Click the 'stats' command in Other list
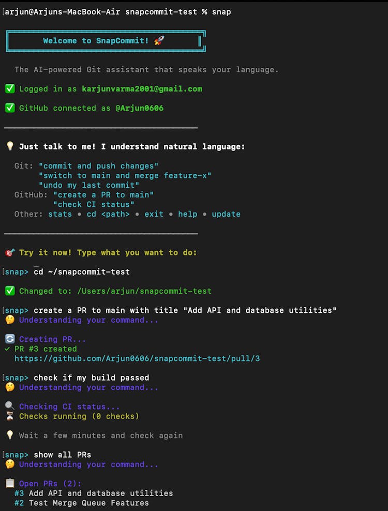 (x=60, y=214)
